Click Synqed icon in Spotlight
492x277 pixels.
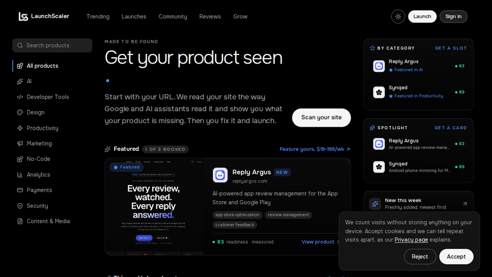point(379,167)
